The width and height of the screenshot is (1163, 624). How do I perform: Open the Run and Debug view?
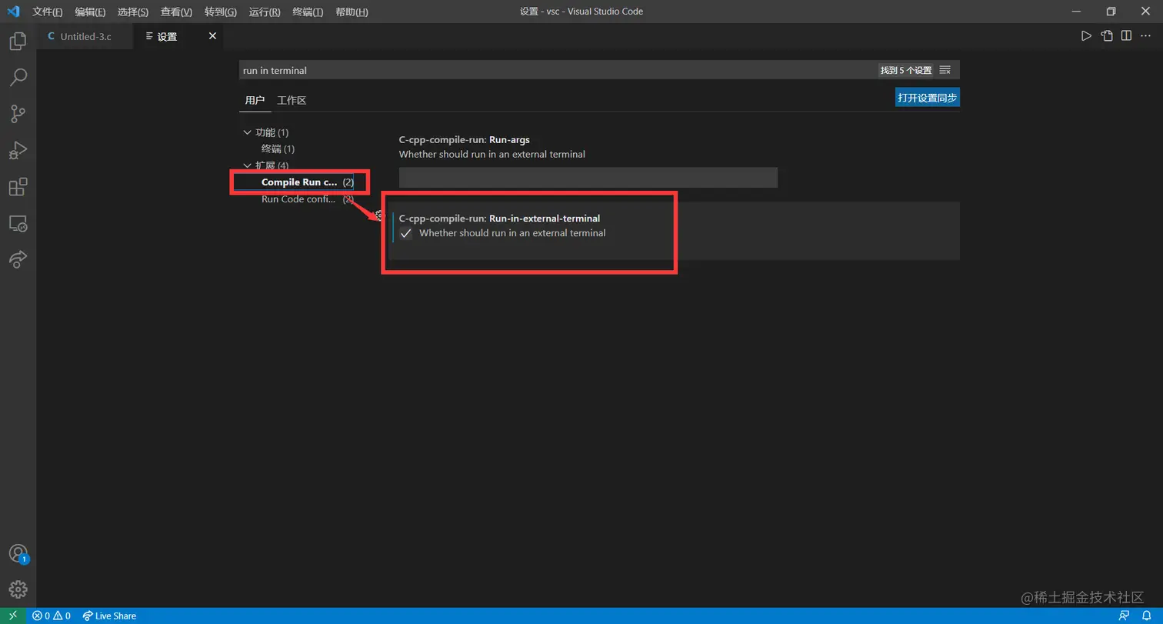click(18, 150)
